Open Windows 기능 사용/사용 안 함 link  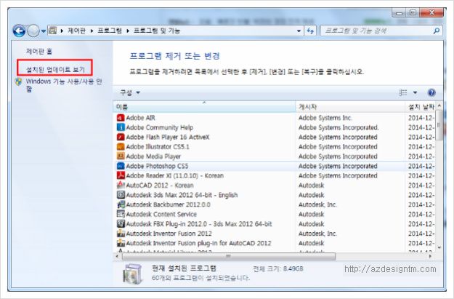(x=64, y=85)
